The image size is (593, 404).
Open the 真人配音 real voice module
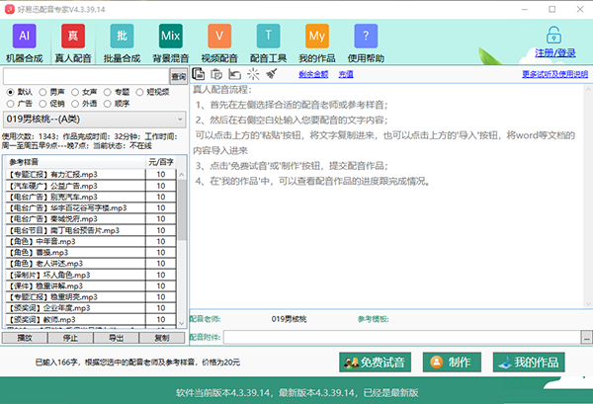tap(73, 43)
